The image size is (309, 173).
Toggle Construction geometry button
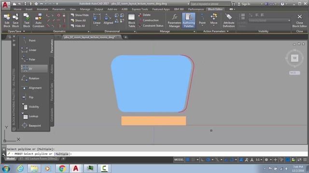[149, 20]
